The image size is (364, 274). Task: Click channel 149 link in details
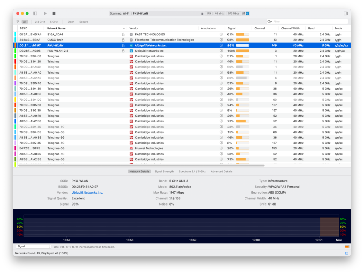click(x=172, y=198)
